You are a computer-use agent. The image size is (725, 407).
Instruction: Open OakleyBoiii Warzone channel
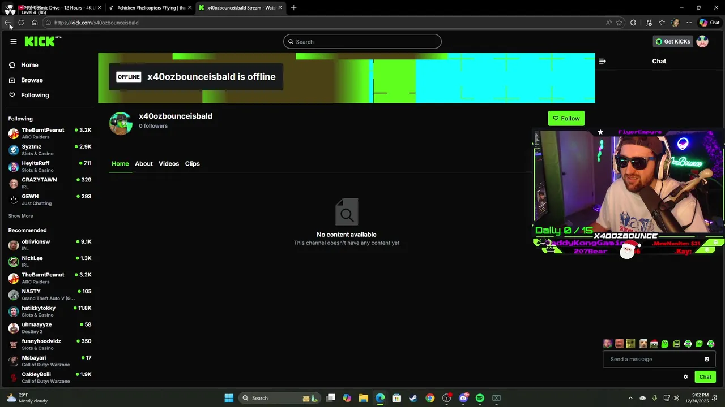pyautogui.click(x=49, y=378)
